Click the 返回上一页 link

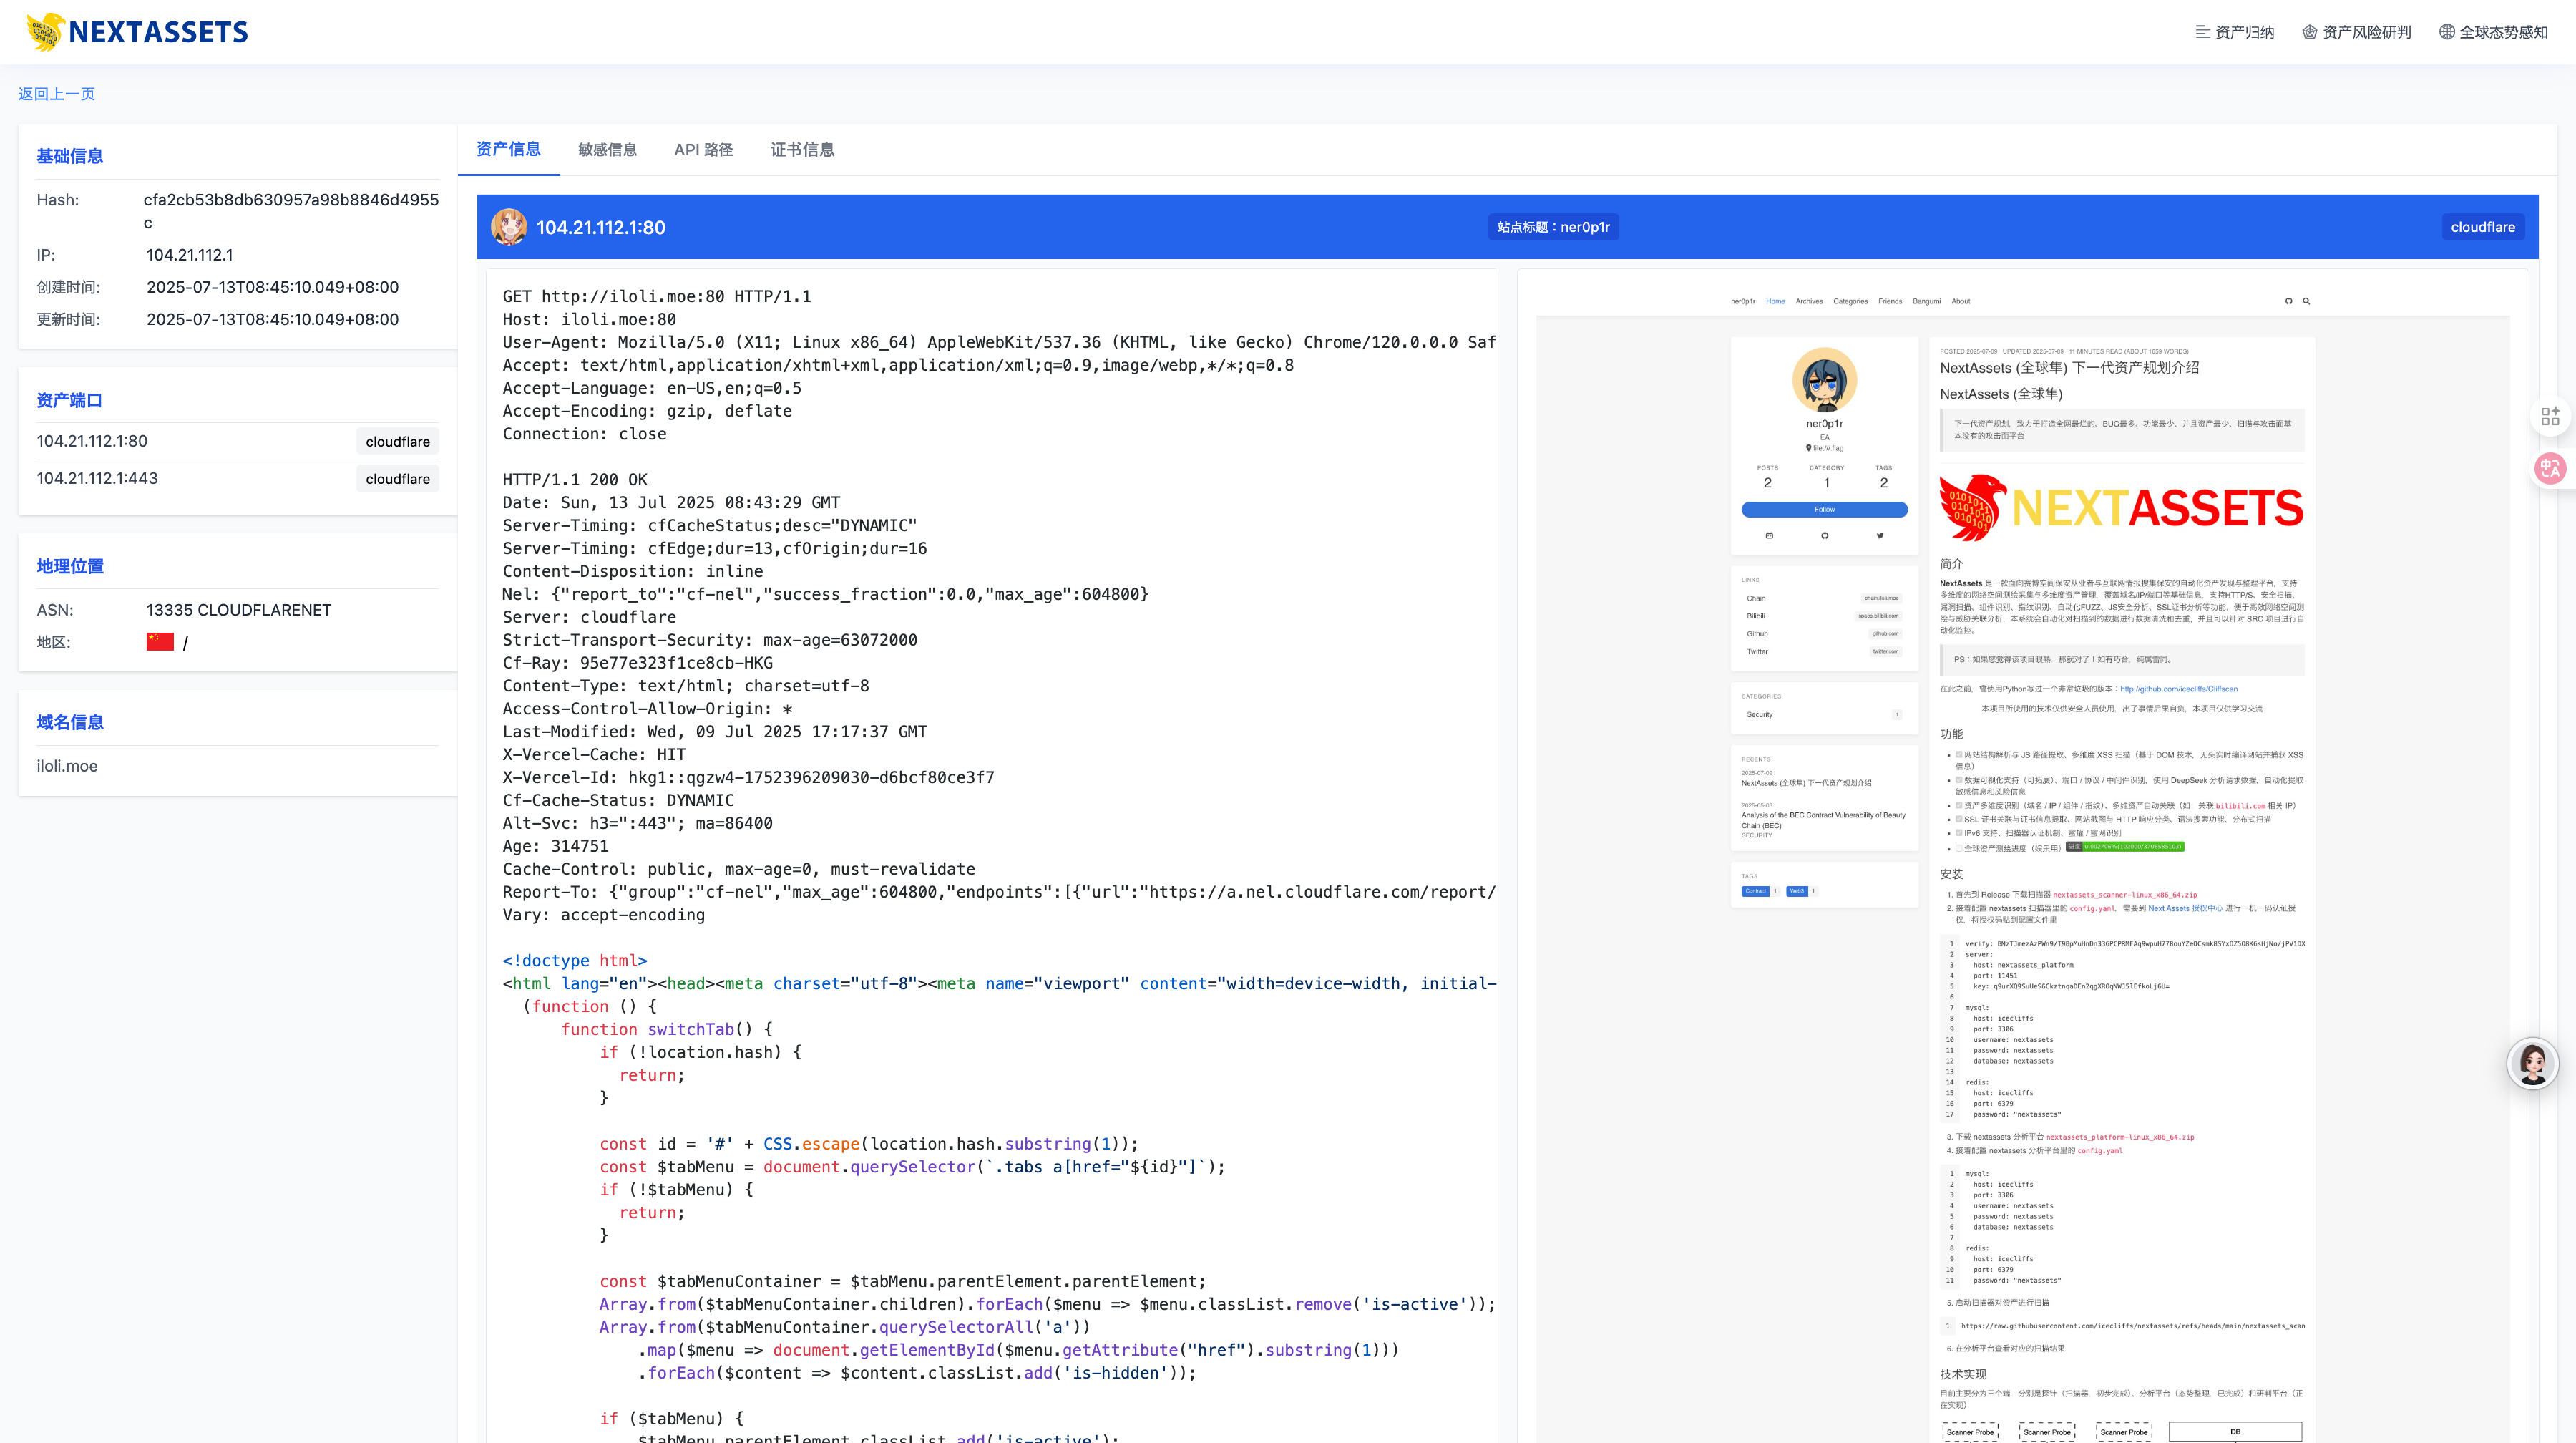[57, 94]
